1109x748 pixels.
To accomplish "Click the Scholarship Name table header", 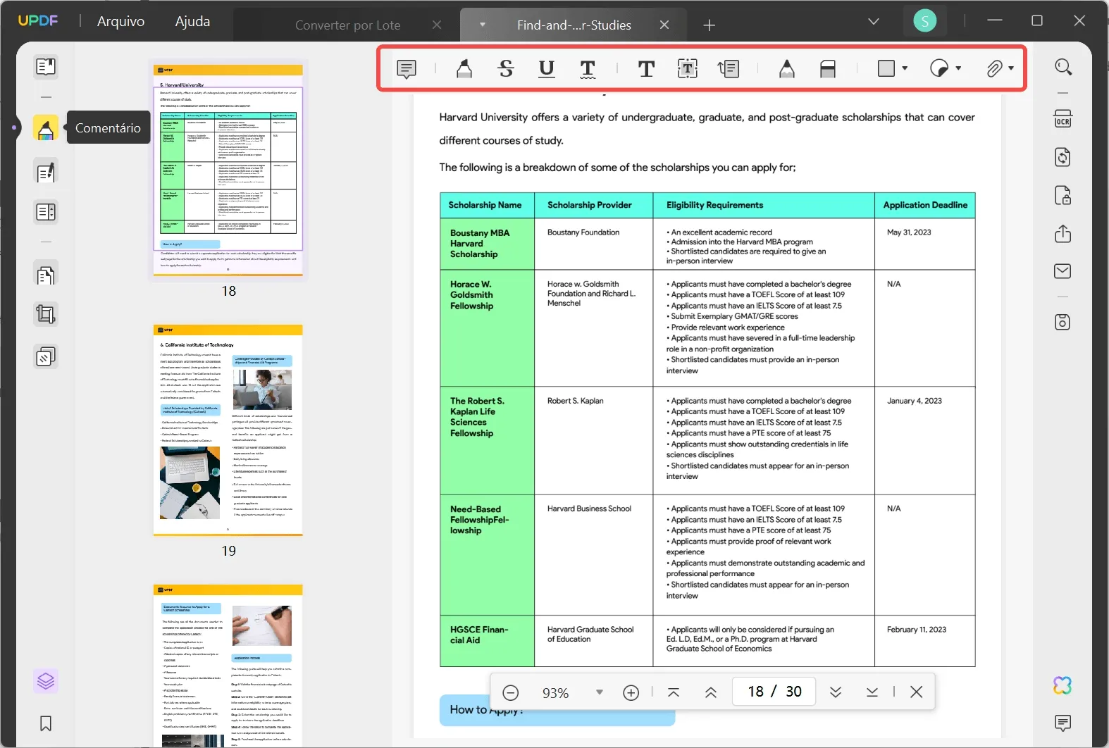I will (485, 205).
